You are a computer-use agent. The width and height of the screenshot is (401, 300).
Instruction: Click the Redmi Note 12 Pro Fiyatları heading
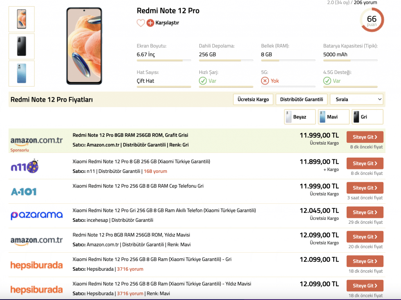pyautogui.click(x=51, y=100)
